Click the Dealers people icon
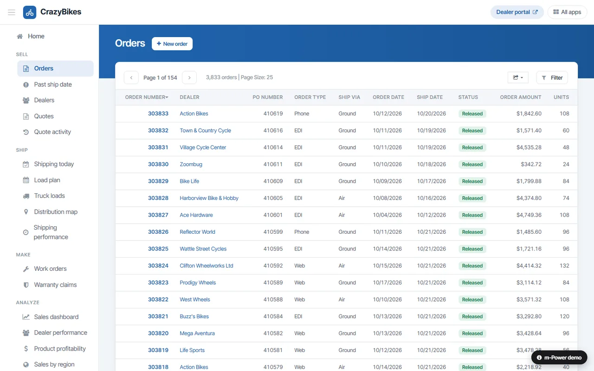Viewport: 594px width, 371px height. pyautogui.click(x=26, y=100)
